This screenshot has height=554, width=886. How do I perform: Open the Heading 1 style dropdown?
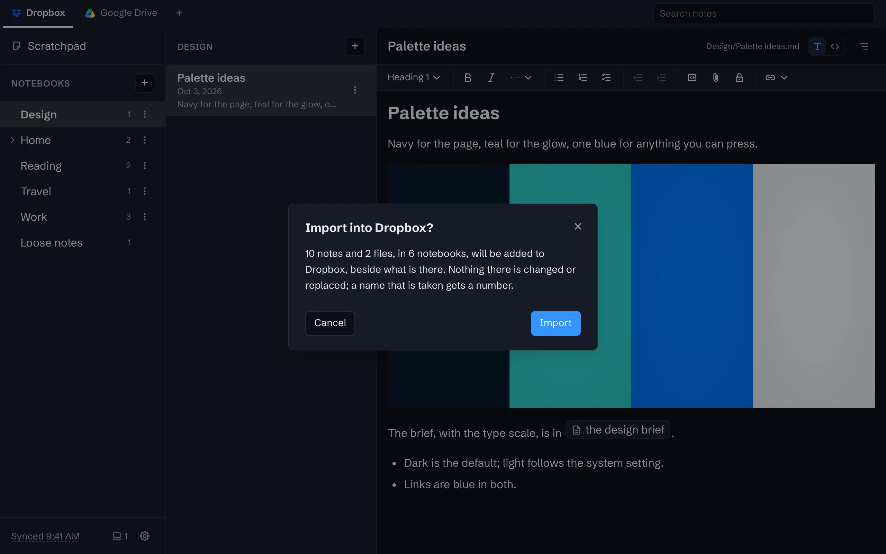[x=414, y=78]
